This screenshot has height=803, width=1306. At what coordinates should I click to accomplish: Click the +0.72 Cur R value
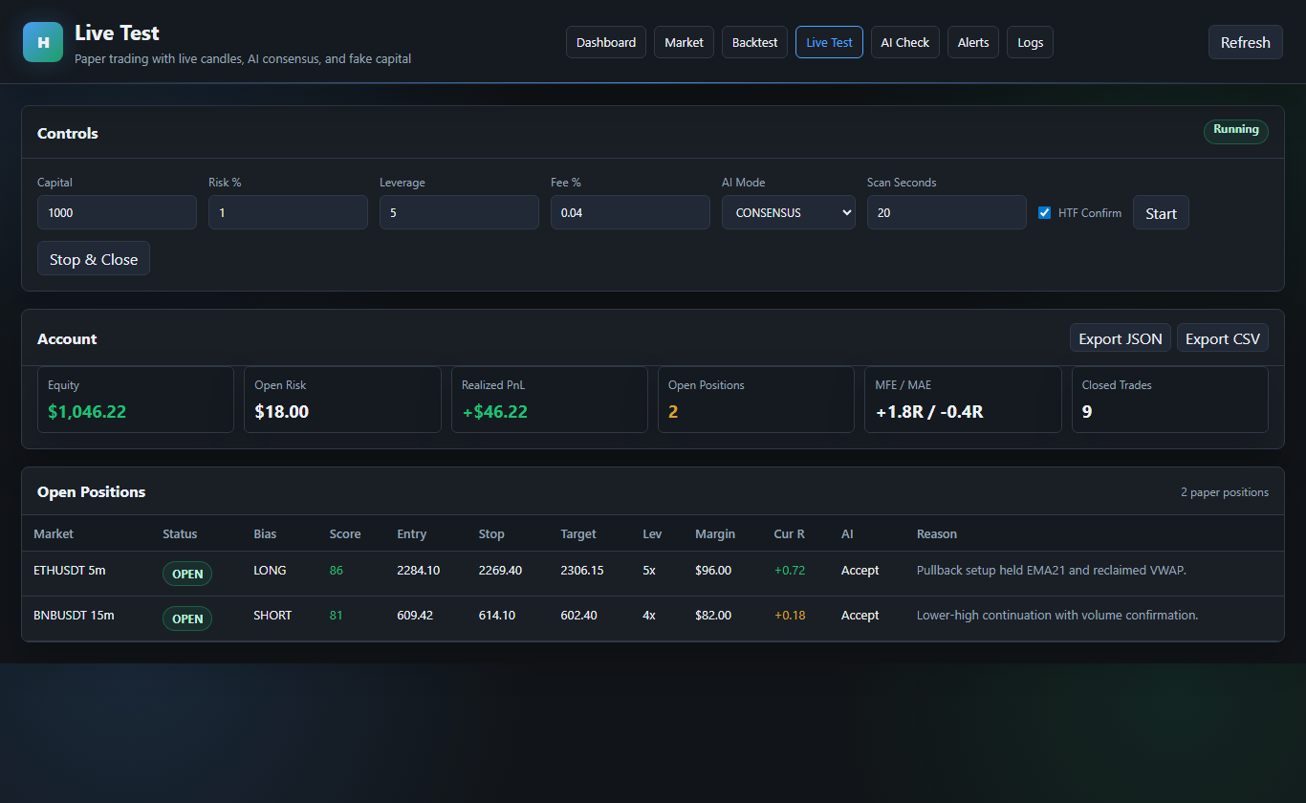click(x=790, y=570)
